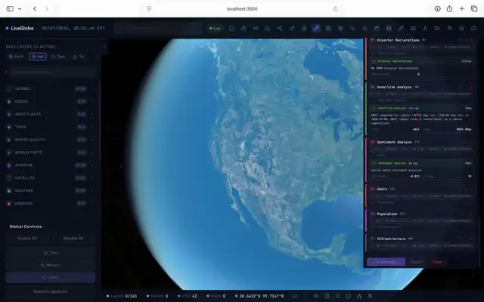Click the Disaster Declarations card header

(x=421, y=40)
